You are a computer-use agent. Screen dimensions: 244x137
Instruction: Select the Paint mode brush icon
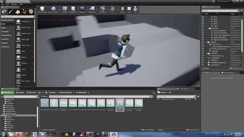tap(11, 12)
